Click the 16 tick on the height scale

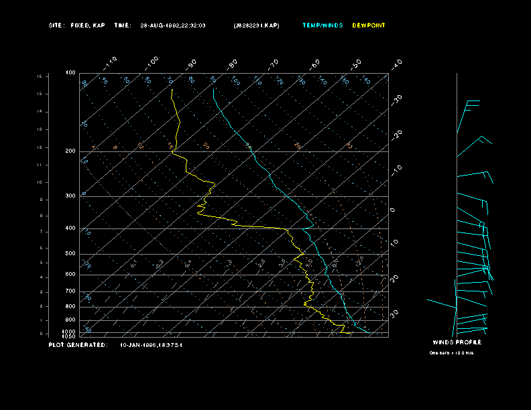40,76
